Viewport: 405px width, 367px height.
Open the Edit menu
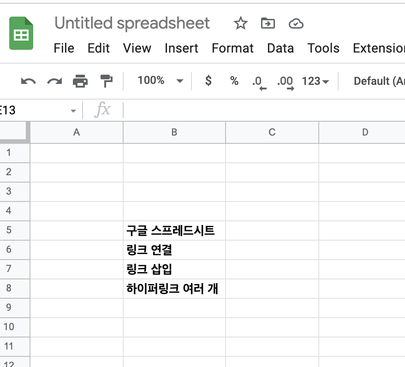click(98, 48)
